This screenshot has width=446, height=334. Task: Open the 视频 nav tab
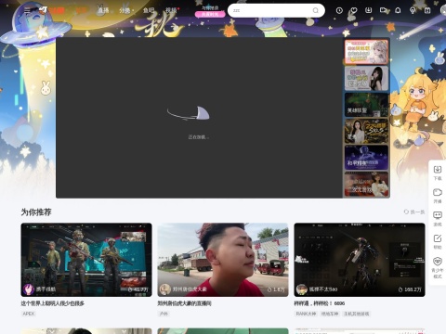tap(171, 10)
